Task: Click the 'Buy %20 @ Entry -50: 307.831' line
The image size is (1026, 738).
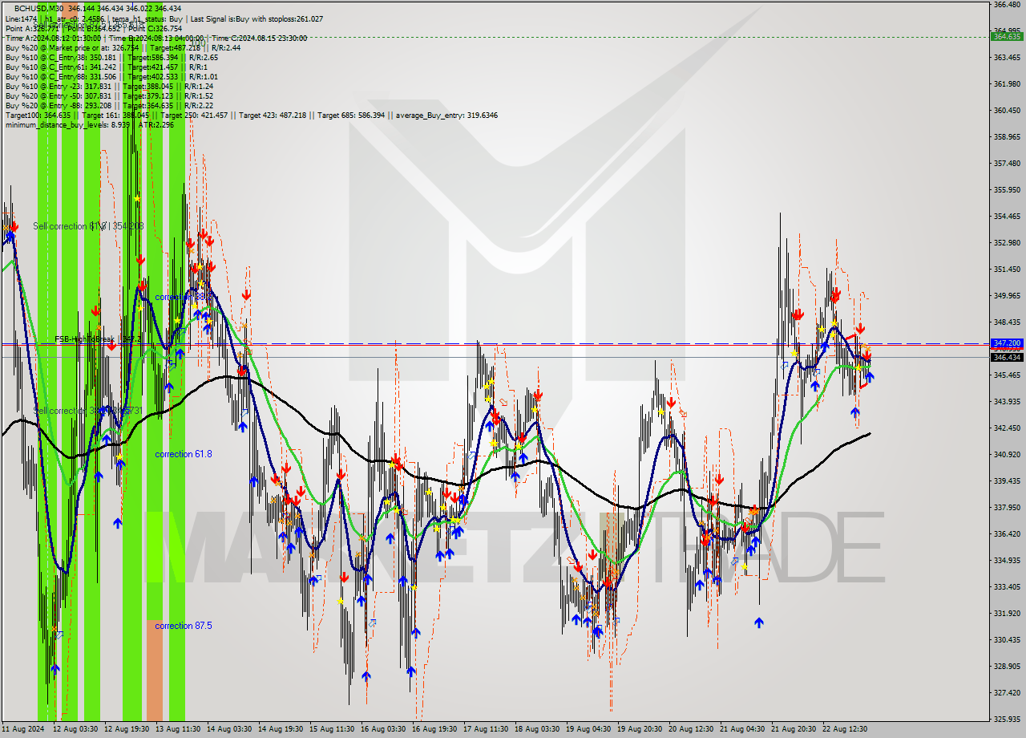Action: coord(109,95)
